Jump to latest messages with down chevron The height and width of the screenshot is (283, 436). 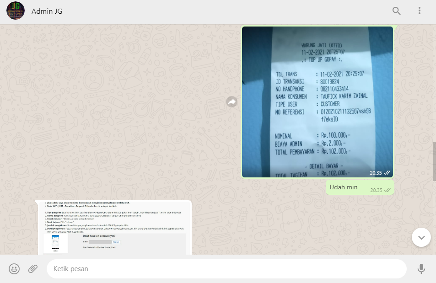[x=421, y=237]
